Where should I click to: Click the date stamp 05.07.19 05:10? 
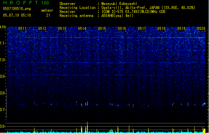click(x=17, y=15)
